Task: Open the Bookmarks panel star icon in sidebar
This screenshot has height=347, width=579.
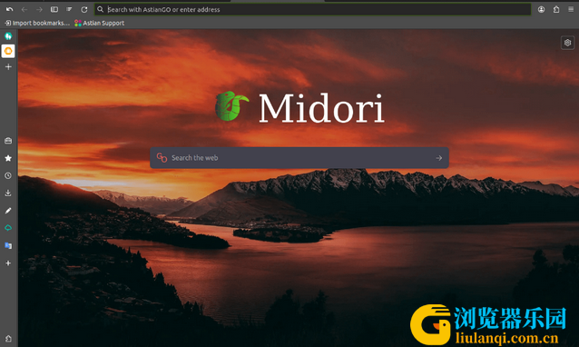Action: [x=8, y=158]
